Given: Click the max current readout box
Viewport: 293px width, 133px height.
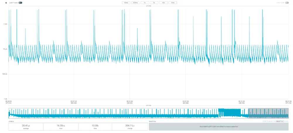Looking at the screenshot, I should click(60, 127).
